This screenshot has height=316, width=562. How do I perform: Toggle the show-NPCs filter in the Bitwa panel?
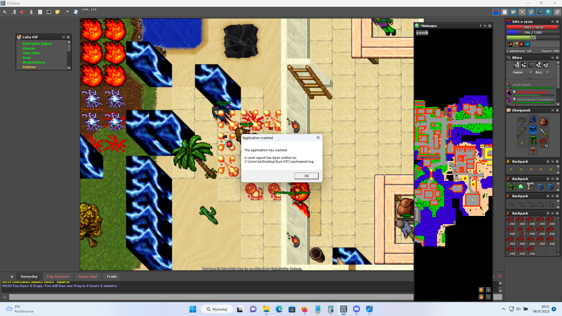(524, 65)
